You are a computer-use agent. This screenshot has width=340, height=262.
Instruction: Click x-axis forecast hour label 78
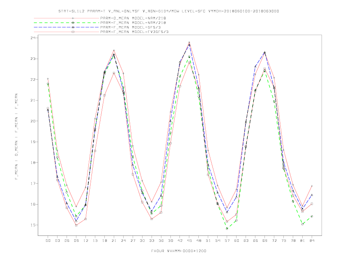(x=293, y=241)
